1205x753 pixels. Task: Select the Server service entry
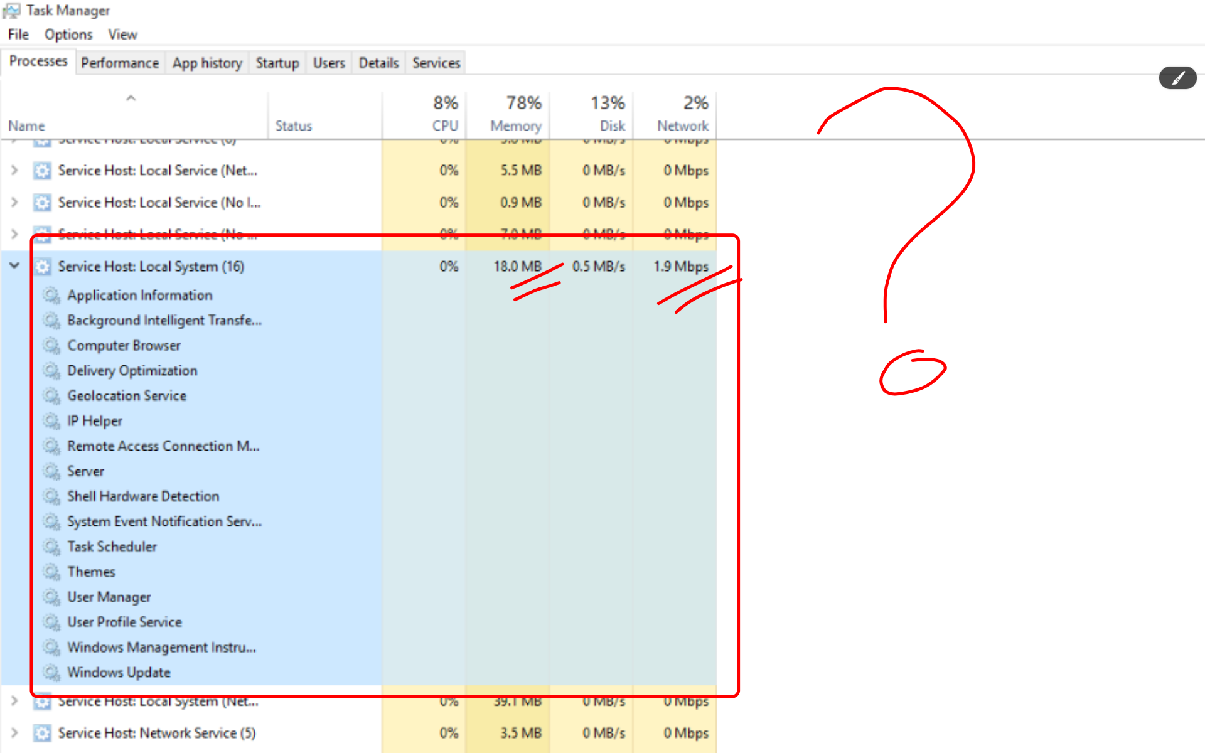pos(85,471)
